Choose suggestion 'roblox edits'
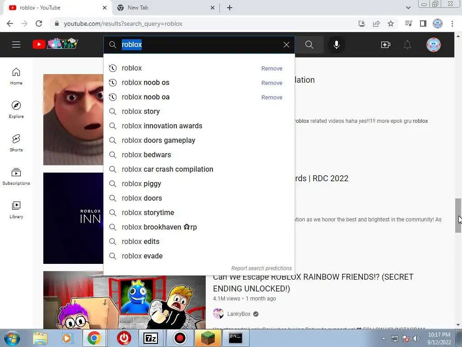The image size is (462, 347). coord(199,242)
